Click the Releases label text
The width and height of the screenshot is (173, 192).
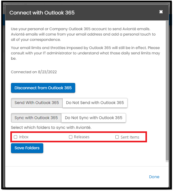click(82, 137)
